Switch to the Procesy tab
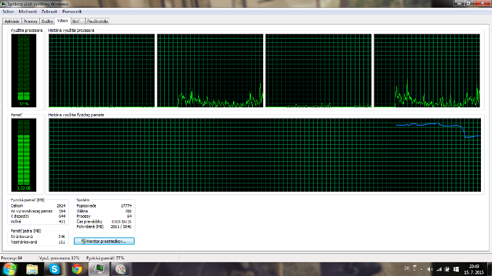 point(31,20)
